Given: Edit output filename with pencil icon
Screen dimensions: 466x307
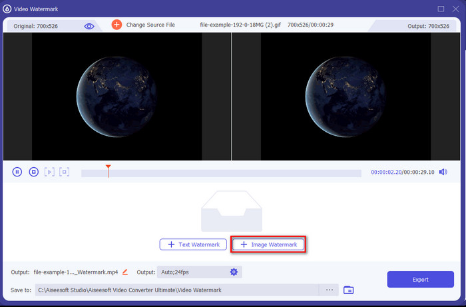Looking at the screenshot, I should (x=125, y=272).
